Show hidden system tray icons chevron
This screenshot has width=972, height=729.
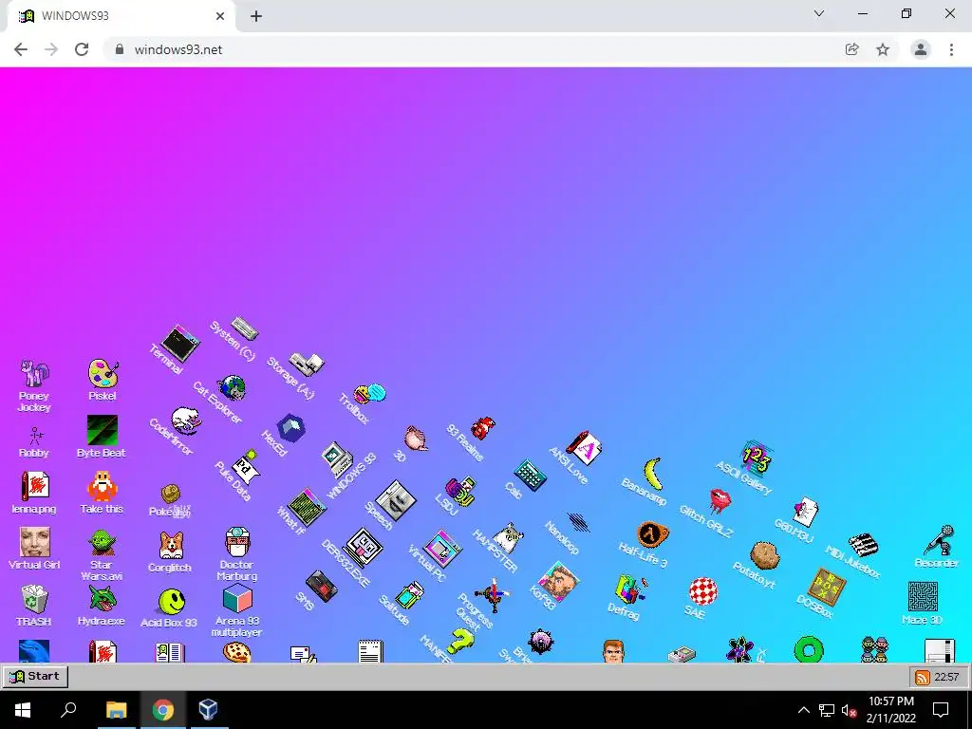click(x=803, y=710)
